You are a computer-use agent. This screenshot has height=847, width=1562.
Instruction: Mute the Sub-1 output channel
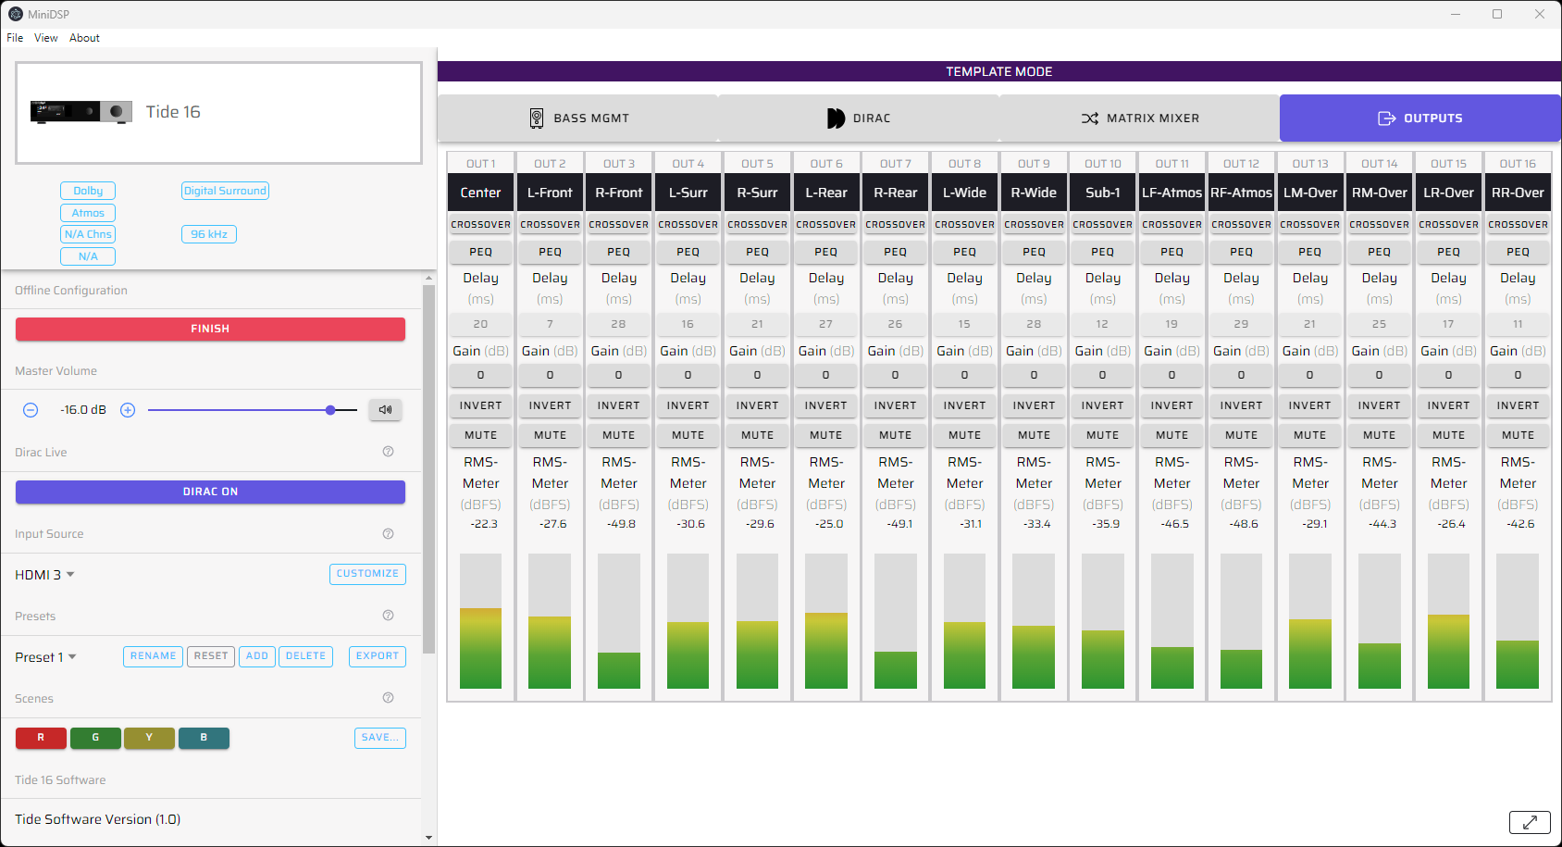pos(1102,435)
